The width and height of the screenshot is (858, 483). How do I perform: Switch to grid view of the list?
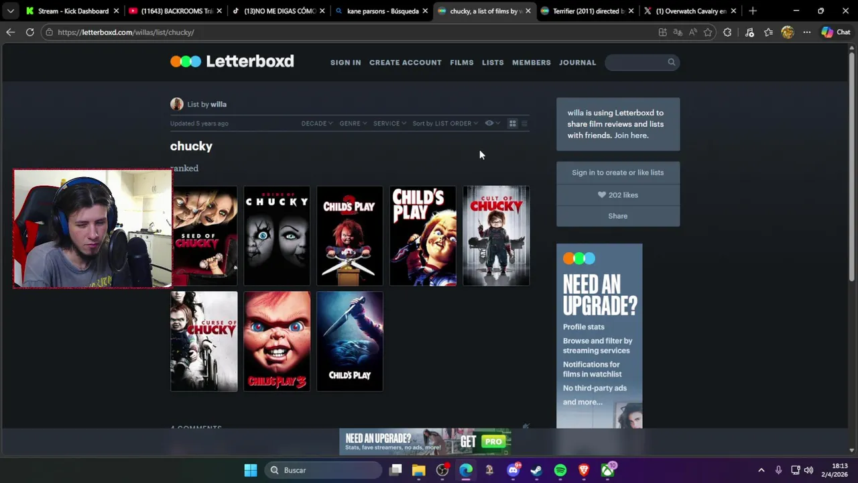[x=513, y=123]
